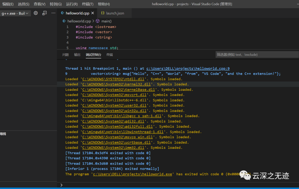
Task: Open the kernel32.dll path link
Action: coord(117,84)
